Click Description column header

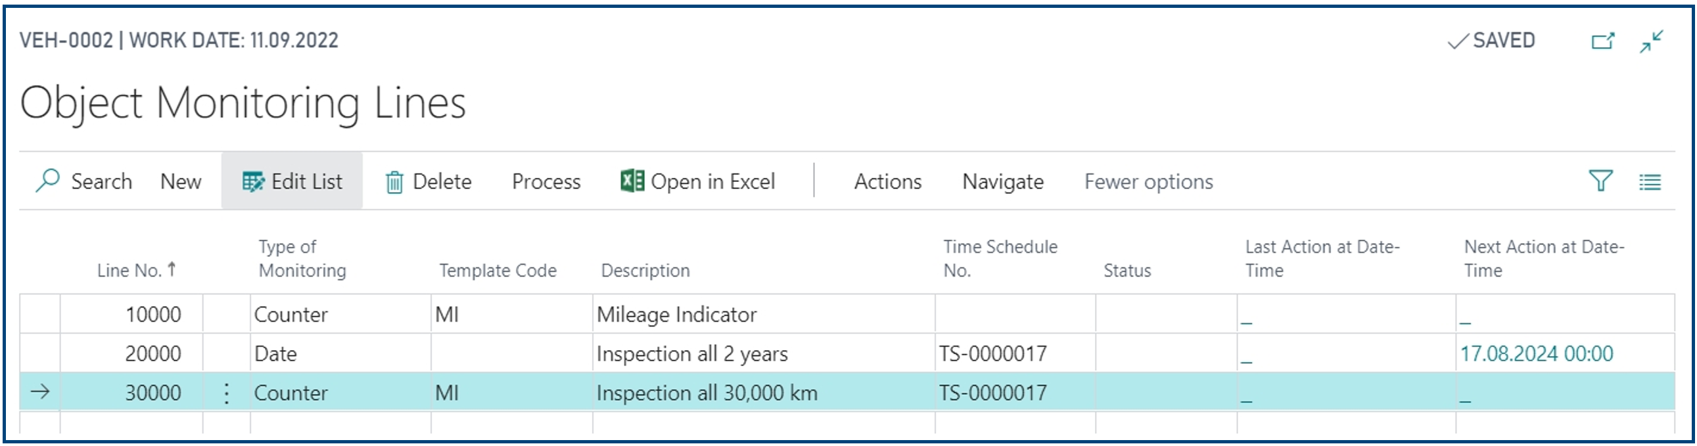645,270
